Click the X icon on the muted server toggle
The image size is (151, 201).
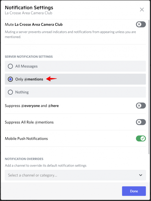tap(139, 24)
